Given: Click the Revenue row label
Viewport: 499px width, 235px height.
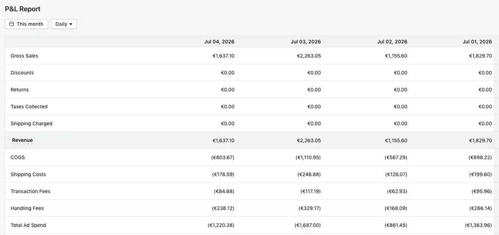Looking at the screenshot, I should click(x=22, y=140).
